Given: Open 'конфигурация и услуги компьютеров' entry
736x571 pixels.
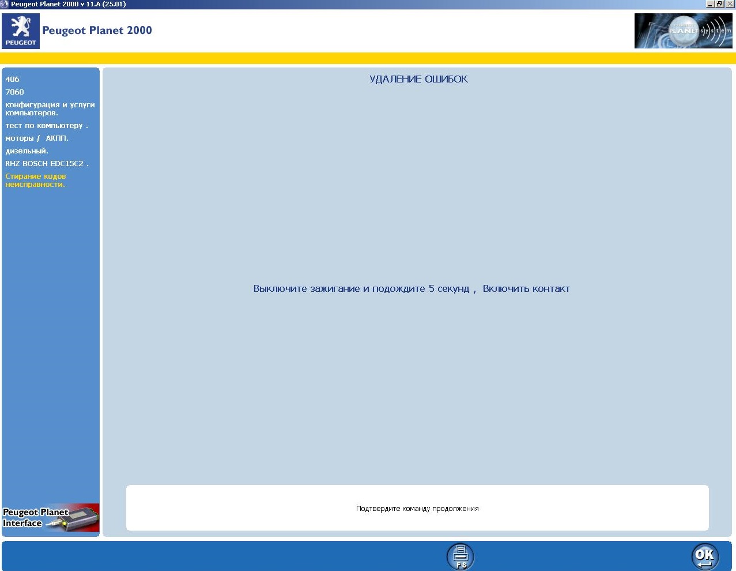Looking at the screenshot, I should 50,109.
